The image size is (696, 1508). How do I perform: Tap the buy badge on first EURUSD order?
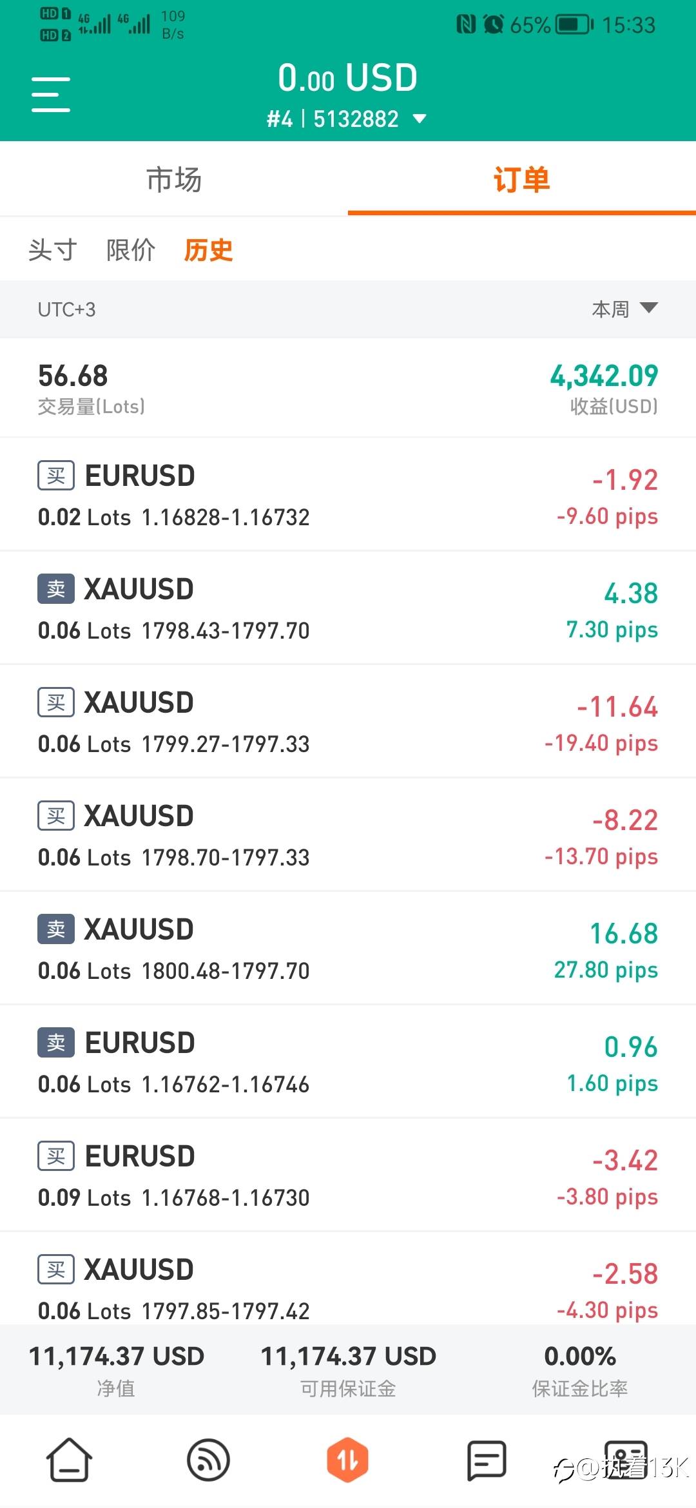coord(56,476)
